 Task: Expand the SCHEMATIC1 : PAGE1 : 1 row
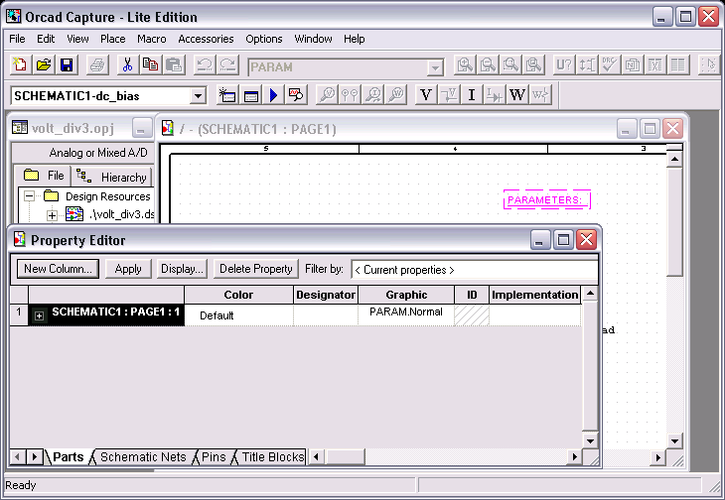(x=40, y=315)
